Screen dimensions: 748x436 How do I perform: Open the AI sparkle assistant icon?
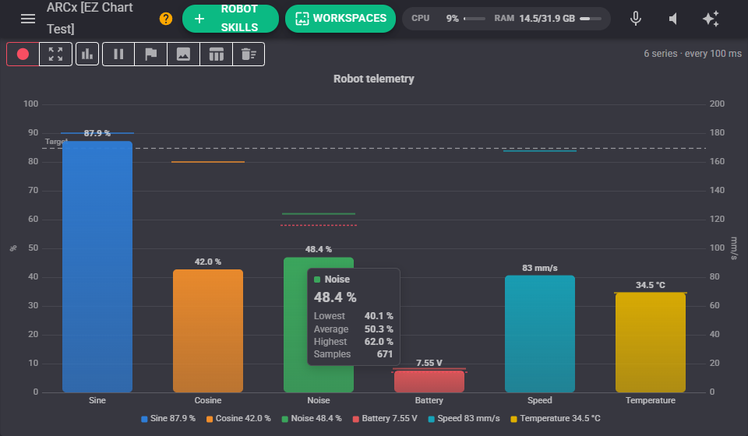(x=711, y=19)
